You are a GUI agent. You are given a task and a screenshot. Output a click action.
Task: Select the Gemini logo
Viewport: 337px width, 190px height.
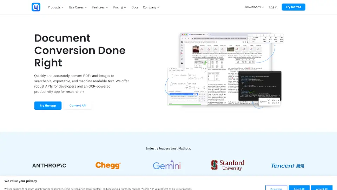pos(167,166)
